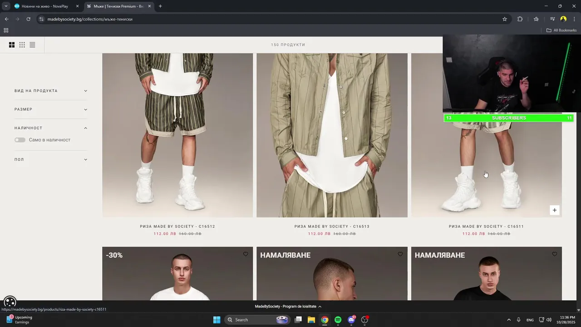Toggle 'Само в наличност' availability switch
This screenshot has width=581, height=327.
20,140
